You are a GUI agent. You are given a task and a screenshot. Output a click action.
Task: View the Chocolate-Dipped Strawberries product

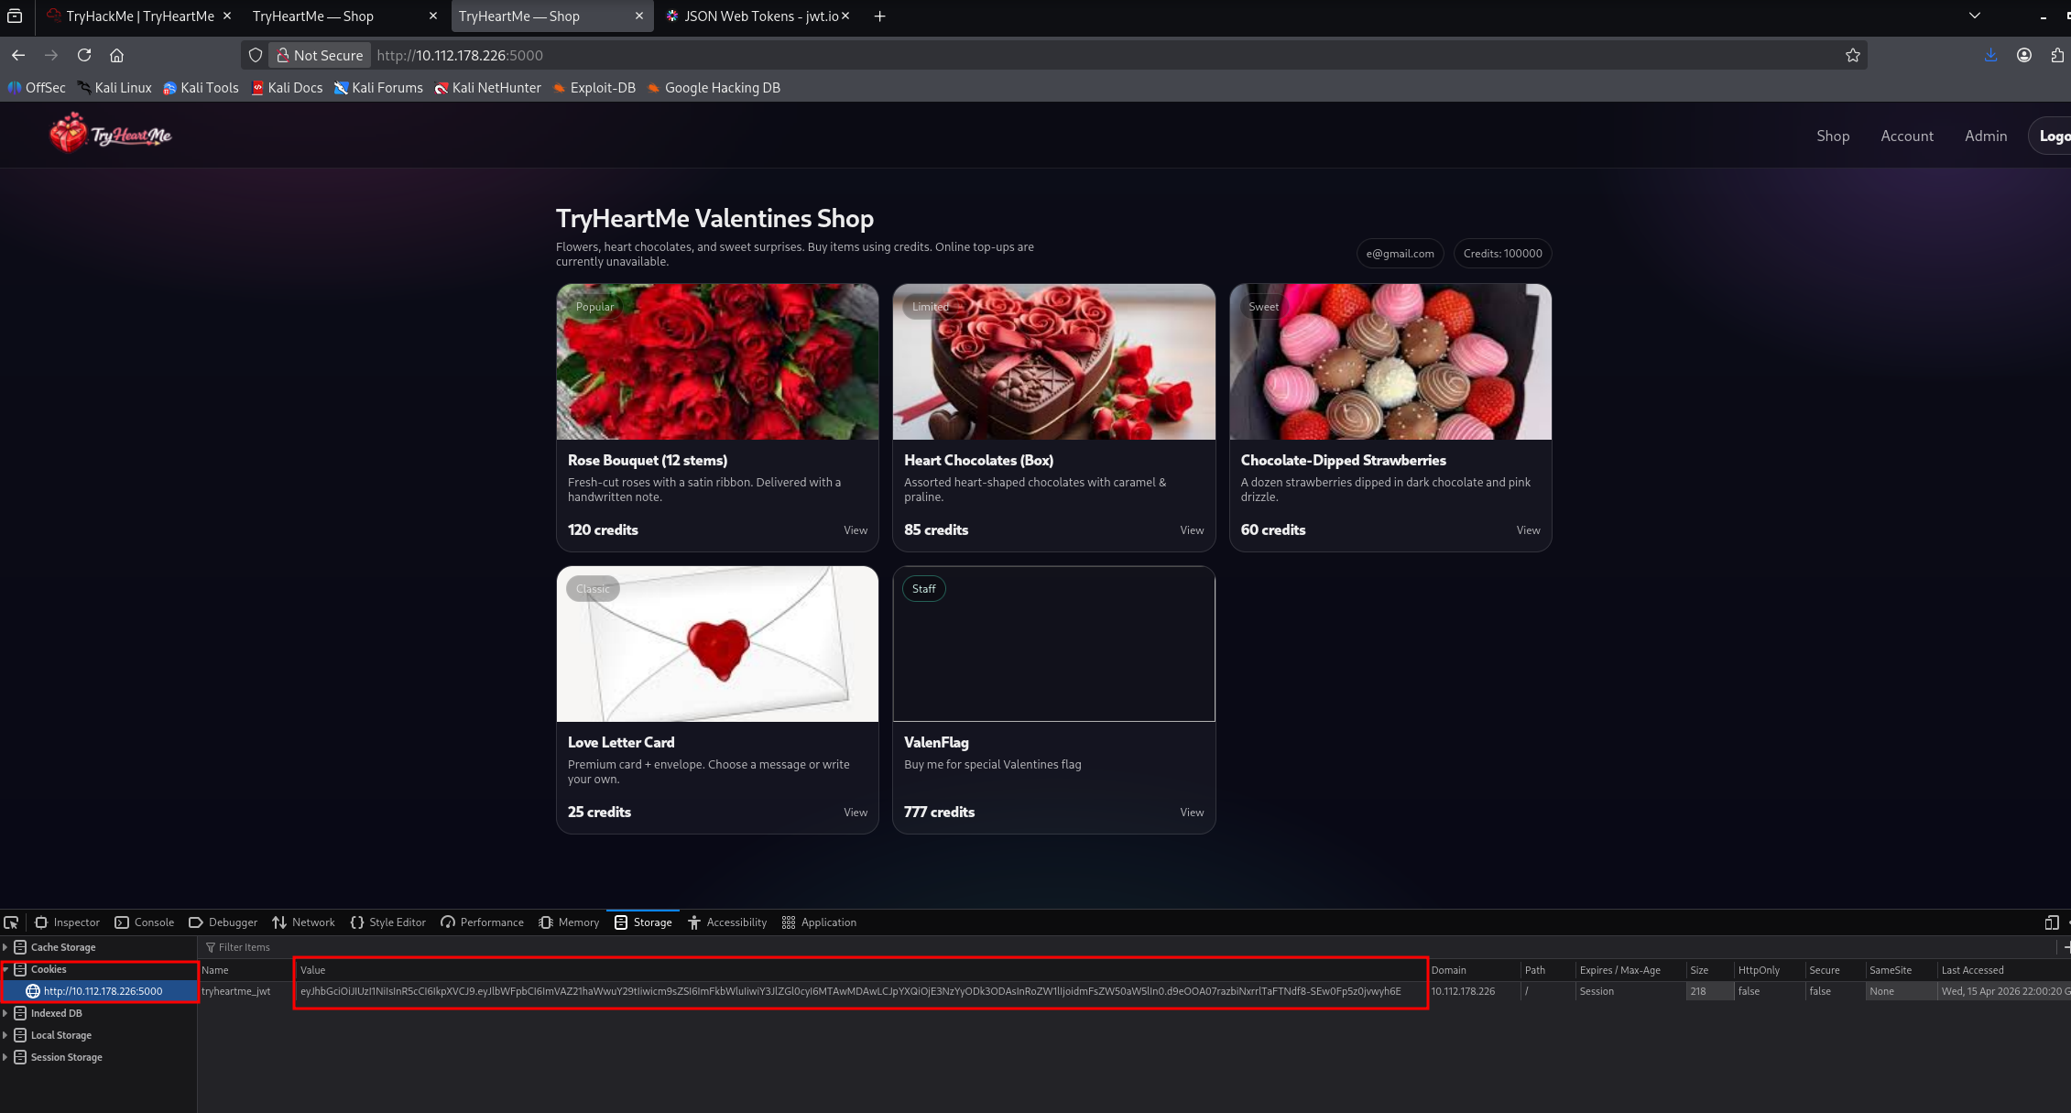pyautogui.click(x=1528, y=530)
